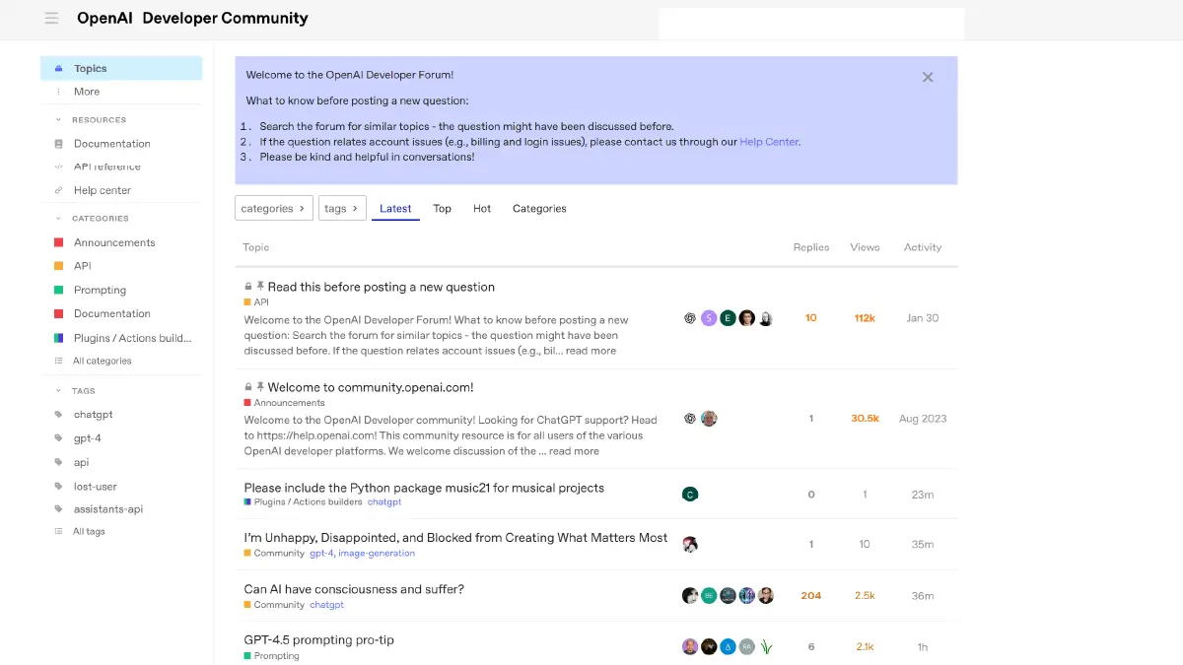Open the hamburger sidebar menu

(51, 19)
